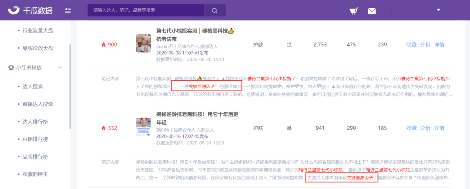This screenshot has height=189, width=470.
Task: Click the 千瓜数据 logo icon
Action: [14, 10]
